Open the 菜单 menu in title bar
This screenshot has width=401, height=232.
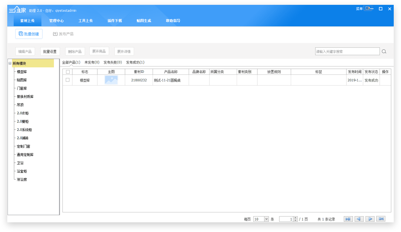pyautogui.click(x=359, y=9)
